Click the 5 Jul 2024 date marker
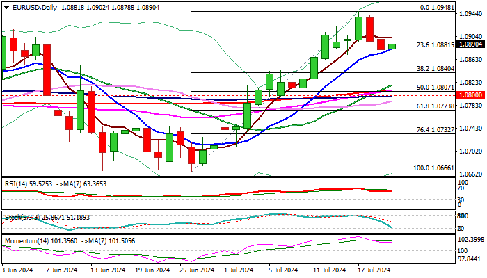This screenshot has width=487, height=278. click(x=283, y=270)
